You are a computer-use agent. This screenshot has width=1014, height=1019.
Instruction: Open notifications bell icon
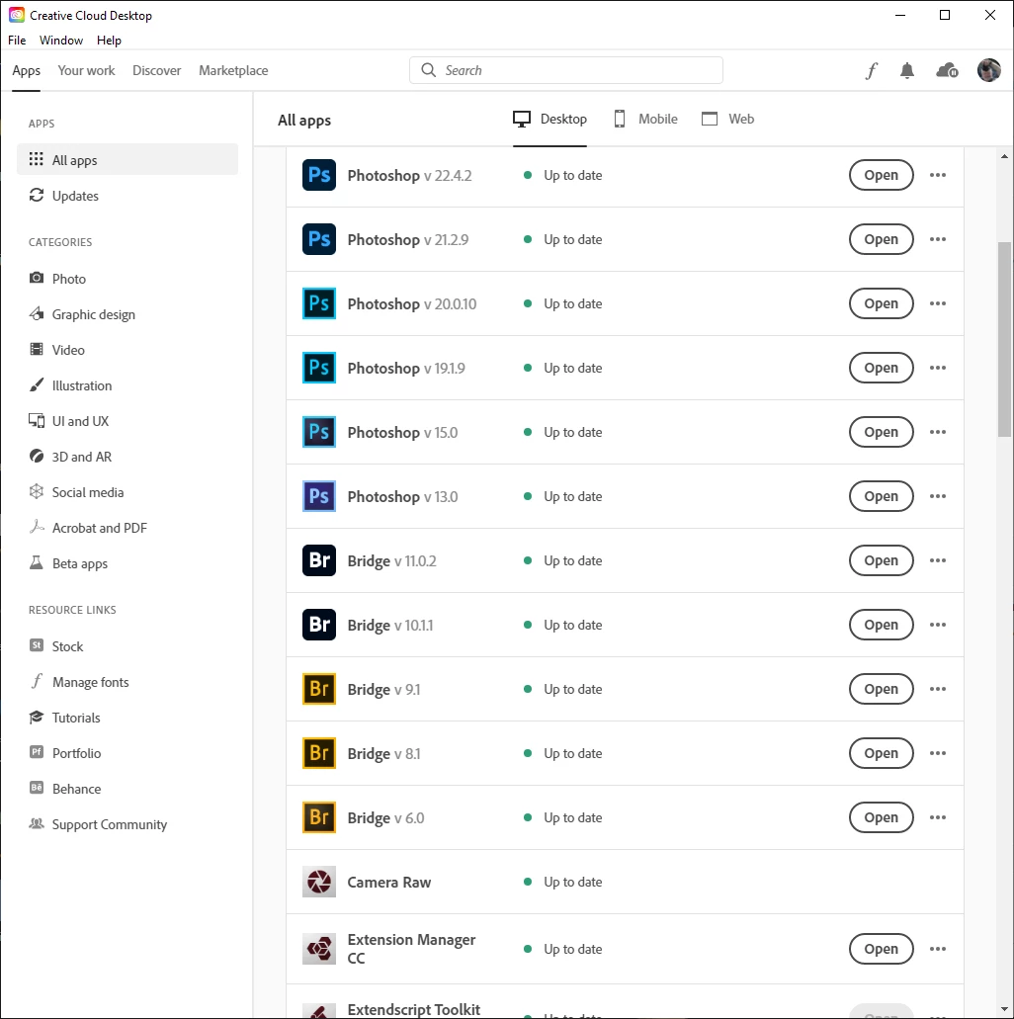[x=907, y=70]
